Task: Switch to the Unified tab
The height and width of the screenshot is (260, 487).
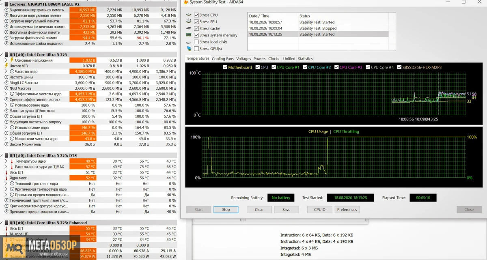Action: [x=289, y=59]
